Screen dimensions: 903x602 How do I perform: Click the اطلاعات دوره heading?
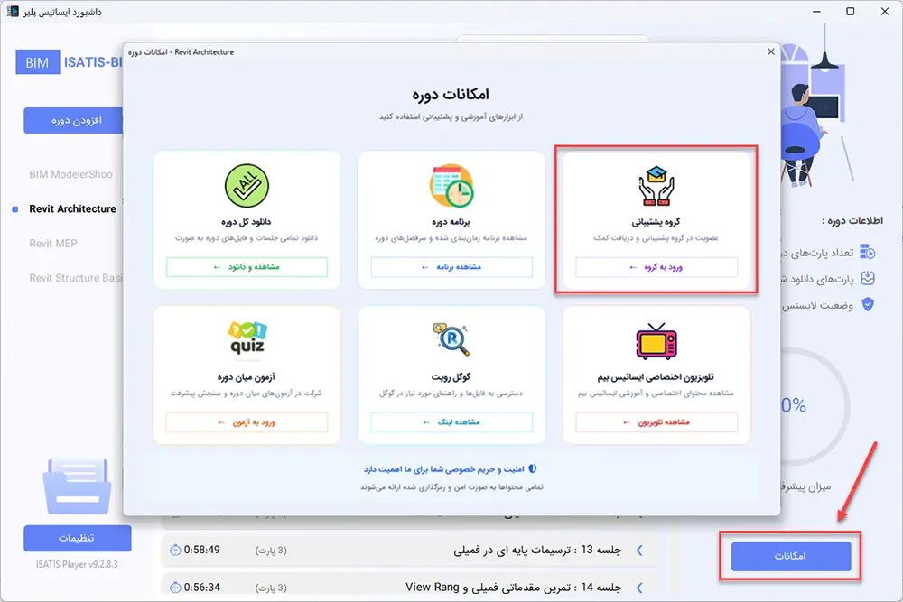[852, 220]
